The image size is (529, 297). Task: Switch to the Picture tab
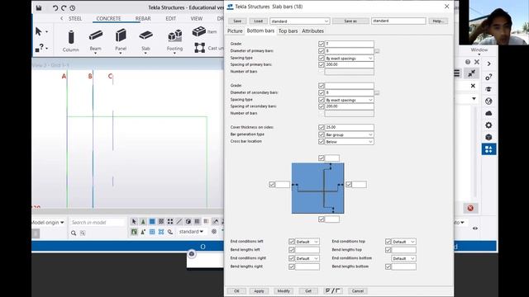pos(235,31)
